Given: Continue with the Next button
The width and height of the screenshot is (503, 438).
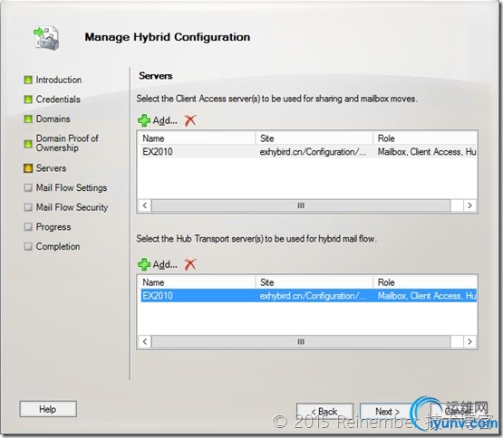Looking at the screenshot, I should click(387, 412).
